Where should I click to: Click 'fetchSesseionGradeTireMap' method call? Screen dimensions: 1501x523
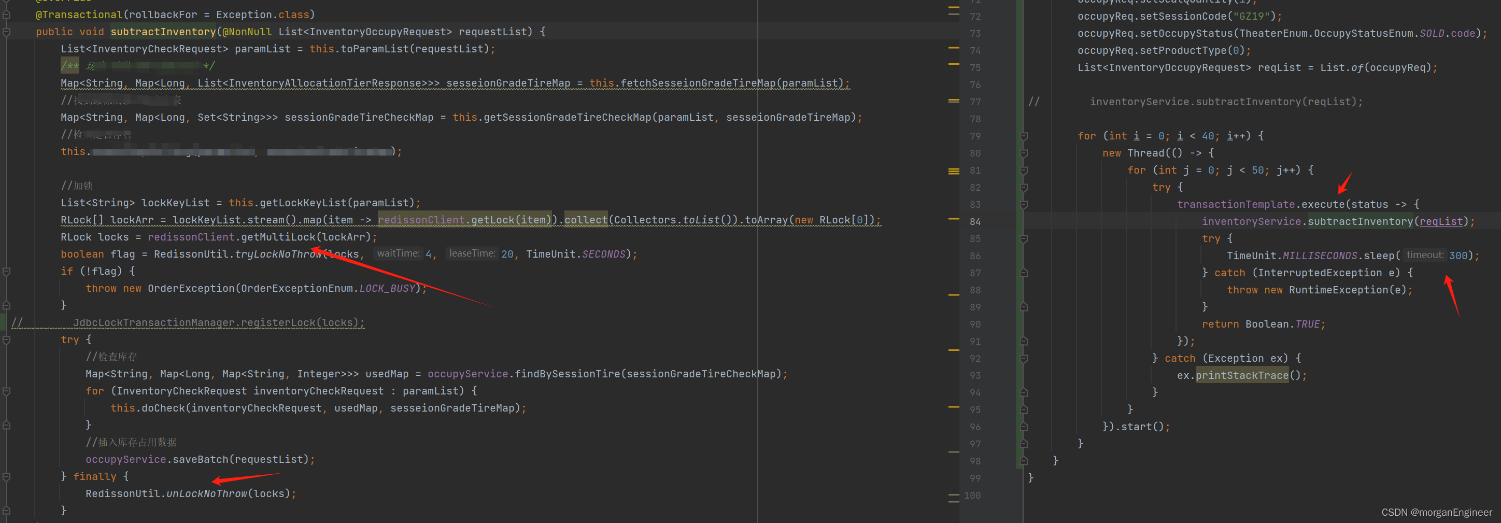pyautogui.click(x=698, y=83)
